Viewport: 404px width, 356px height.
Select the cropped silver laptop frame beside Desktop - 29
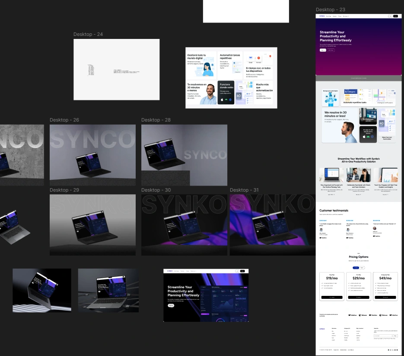[x=15, y=227]
